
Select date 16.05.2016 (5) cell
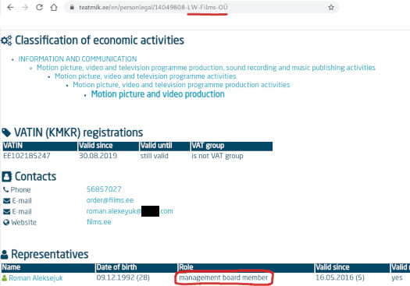(340, 277)
